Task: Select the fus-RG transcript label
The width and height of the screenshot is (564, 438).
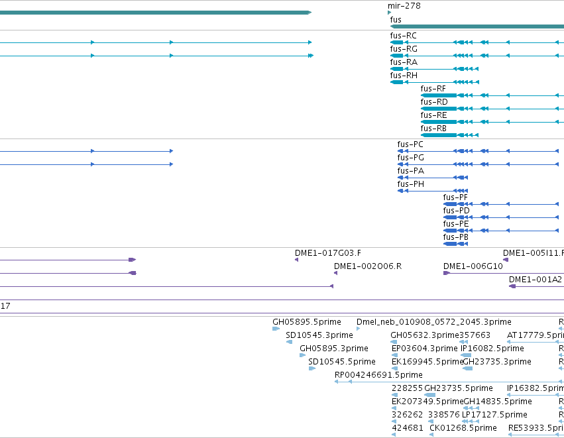Action: pyautogui.click(x=404, y=49)
